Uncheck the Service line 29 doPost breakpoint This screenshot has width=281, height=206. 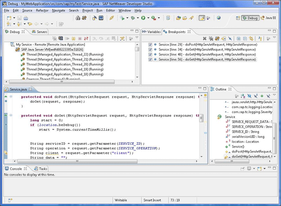click(150, 44)
